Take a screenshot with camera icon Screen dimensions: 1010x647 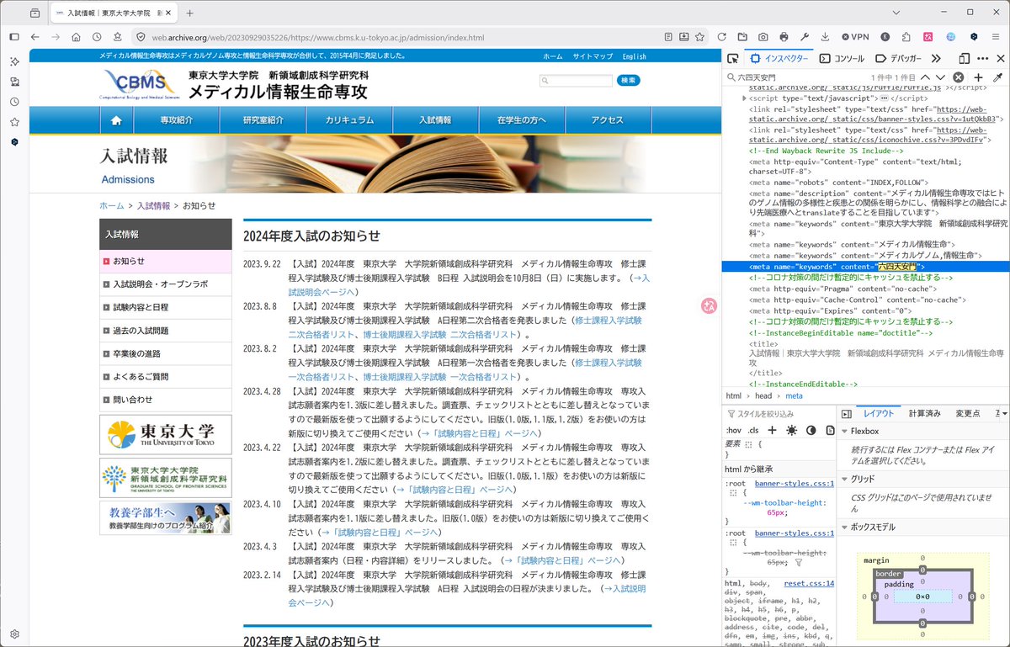coord(763,37)
